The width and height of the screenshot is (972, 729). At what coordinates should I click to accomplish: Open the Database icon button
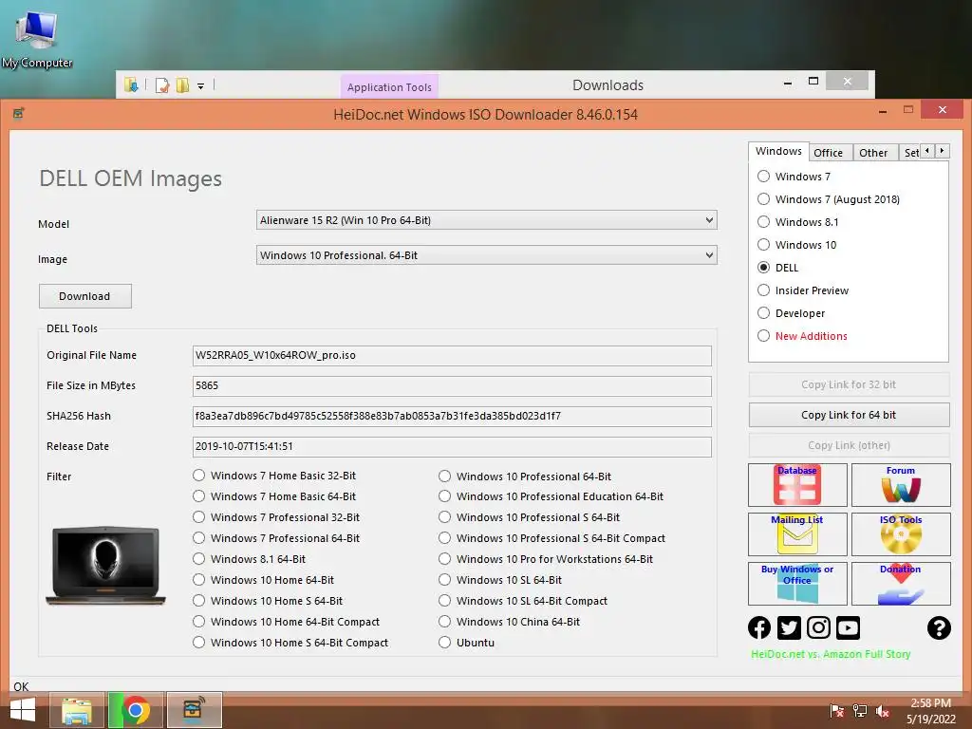(x=797, y=485)
